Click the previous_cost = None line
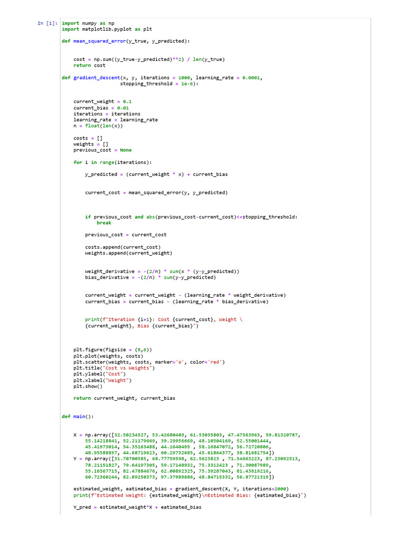The width and height of the screenshot is (400, 533). (103, 150)
